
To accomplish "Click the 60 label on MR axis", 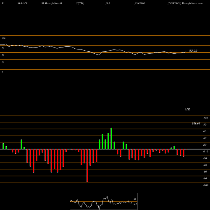I will (x=205, y=131).
